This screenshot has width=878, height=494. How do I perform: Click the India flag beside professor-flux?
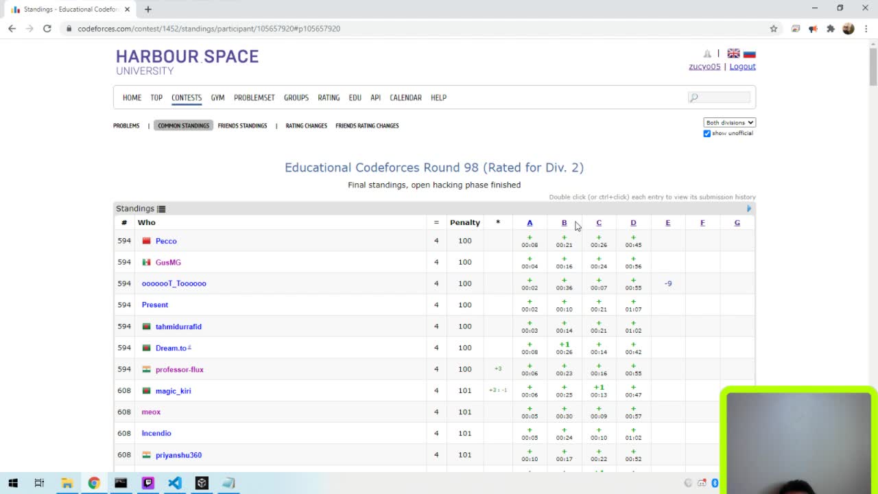point(146,369)
